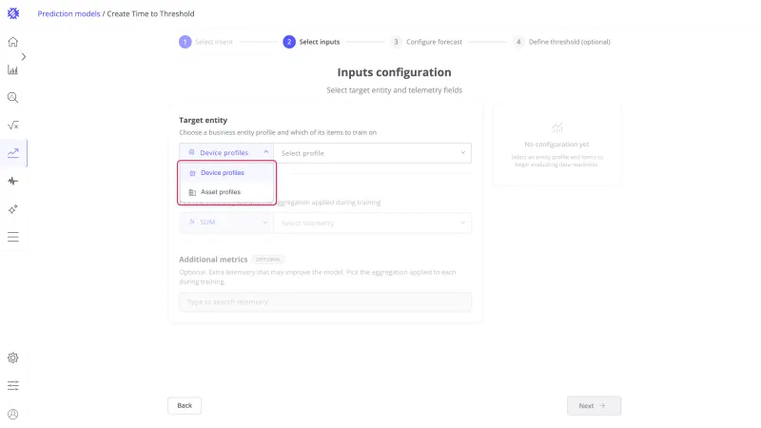Open the pulse anomaly icon
The image size is (761, 428).
pos(13,181)
